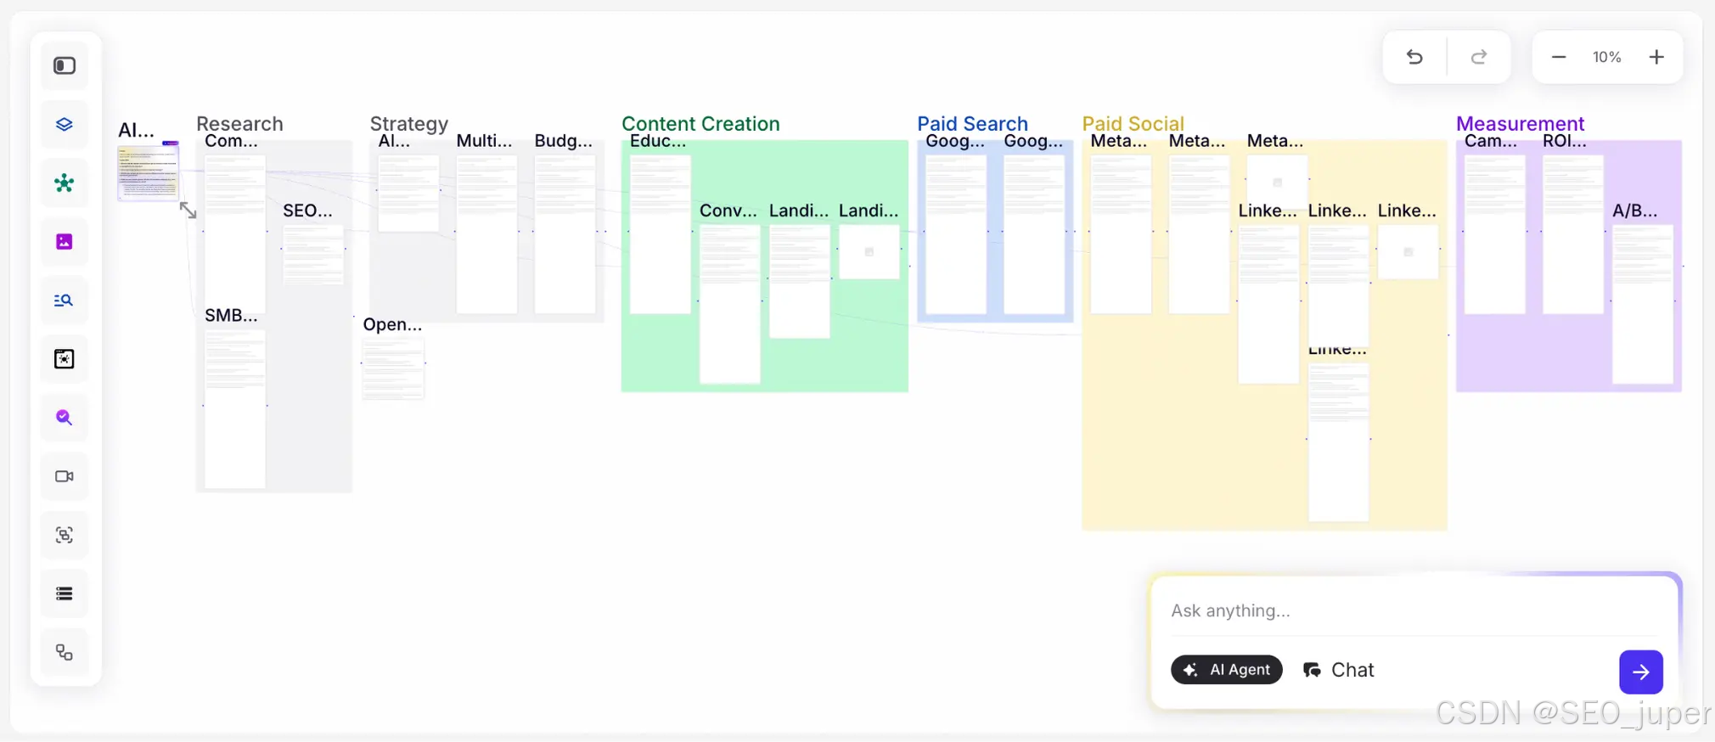Screen dimensions: 1715x742
Task: Select the AI... source card thumbnail
Action: tap(148, 172)
